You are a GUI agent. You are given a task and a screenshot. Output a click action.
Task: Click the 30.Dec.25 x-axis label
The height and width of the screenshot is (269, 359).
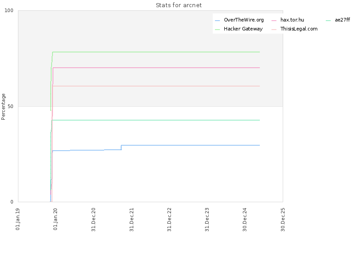click(283, 220)
